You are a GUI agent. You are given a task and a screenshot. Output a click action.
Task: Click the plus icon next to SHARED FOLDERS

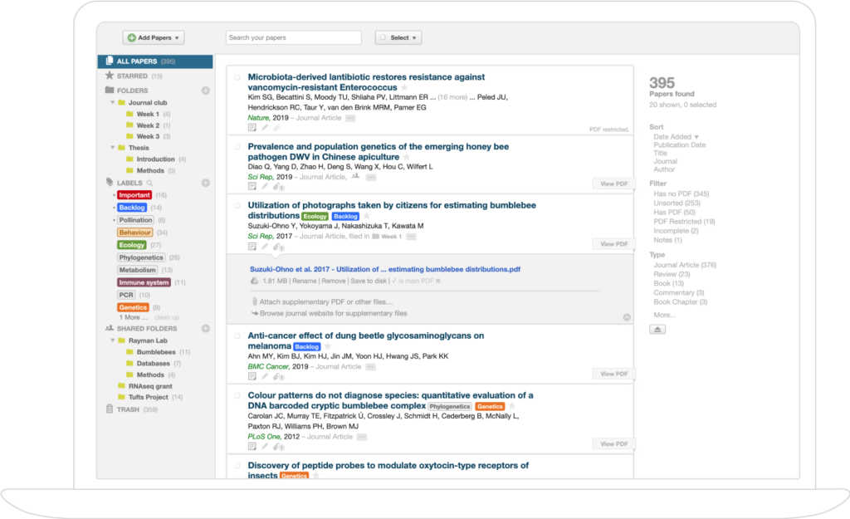205,327
